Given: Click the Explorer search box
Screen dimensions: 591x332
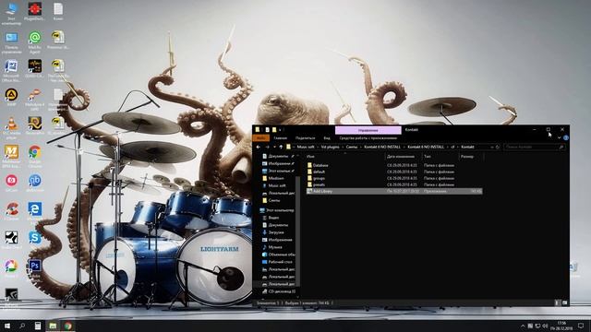Looking at the screenshot, I should point(535,147).
